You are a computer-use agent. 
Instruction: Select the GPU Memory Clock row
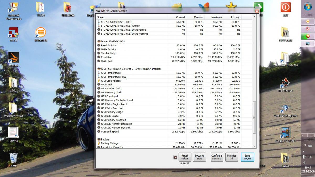[175, 93]
